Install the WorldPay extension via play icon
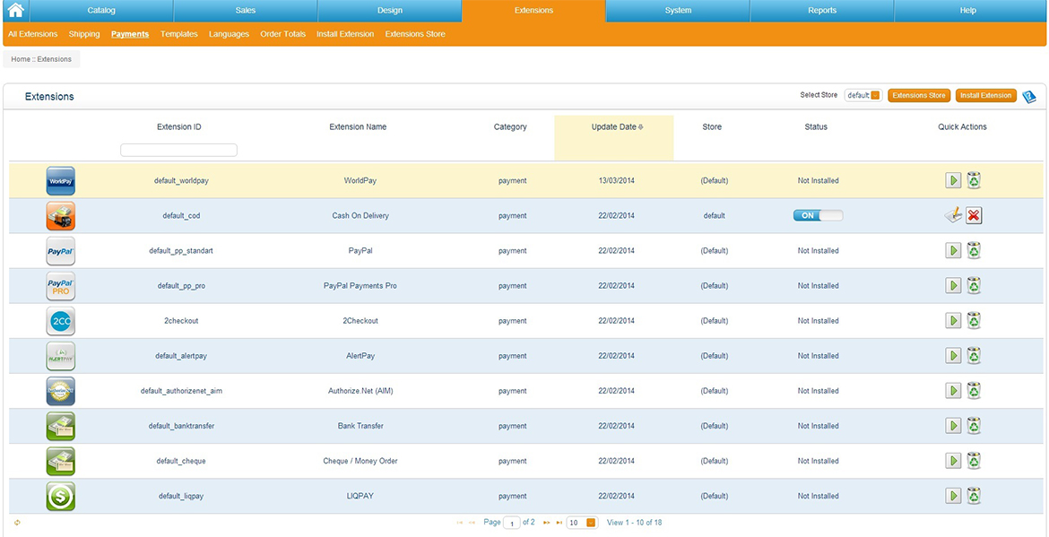Viewport: 1049px width, 537px height. pyautogui.click(x=953, y=181)
